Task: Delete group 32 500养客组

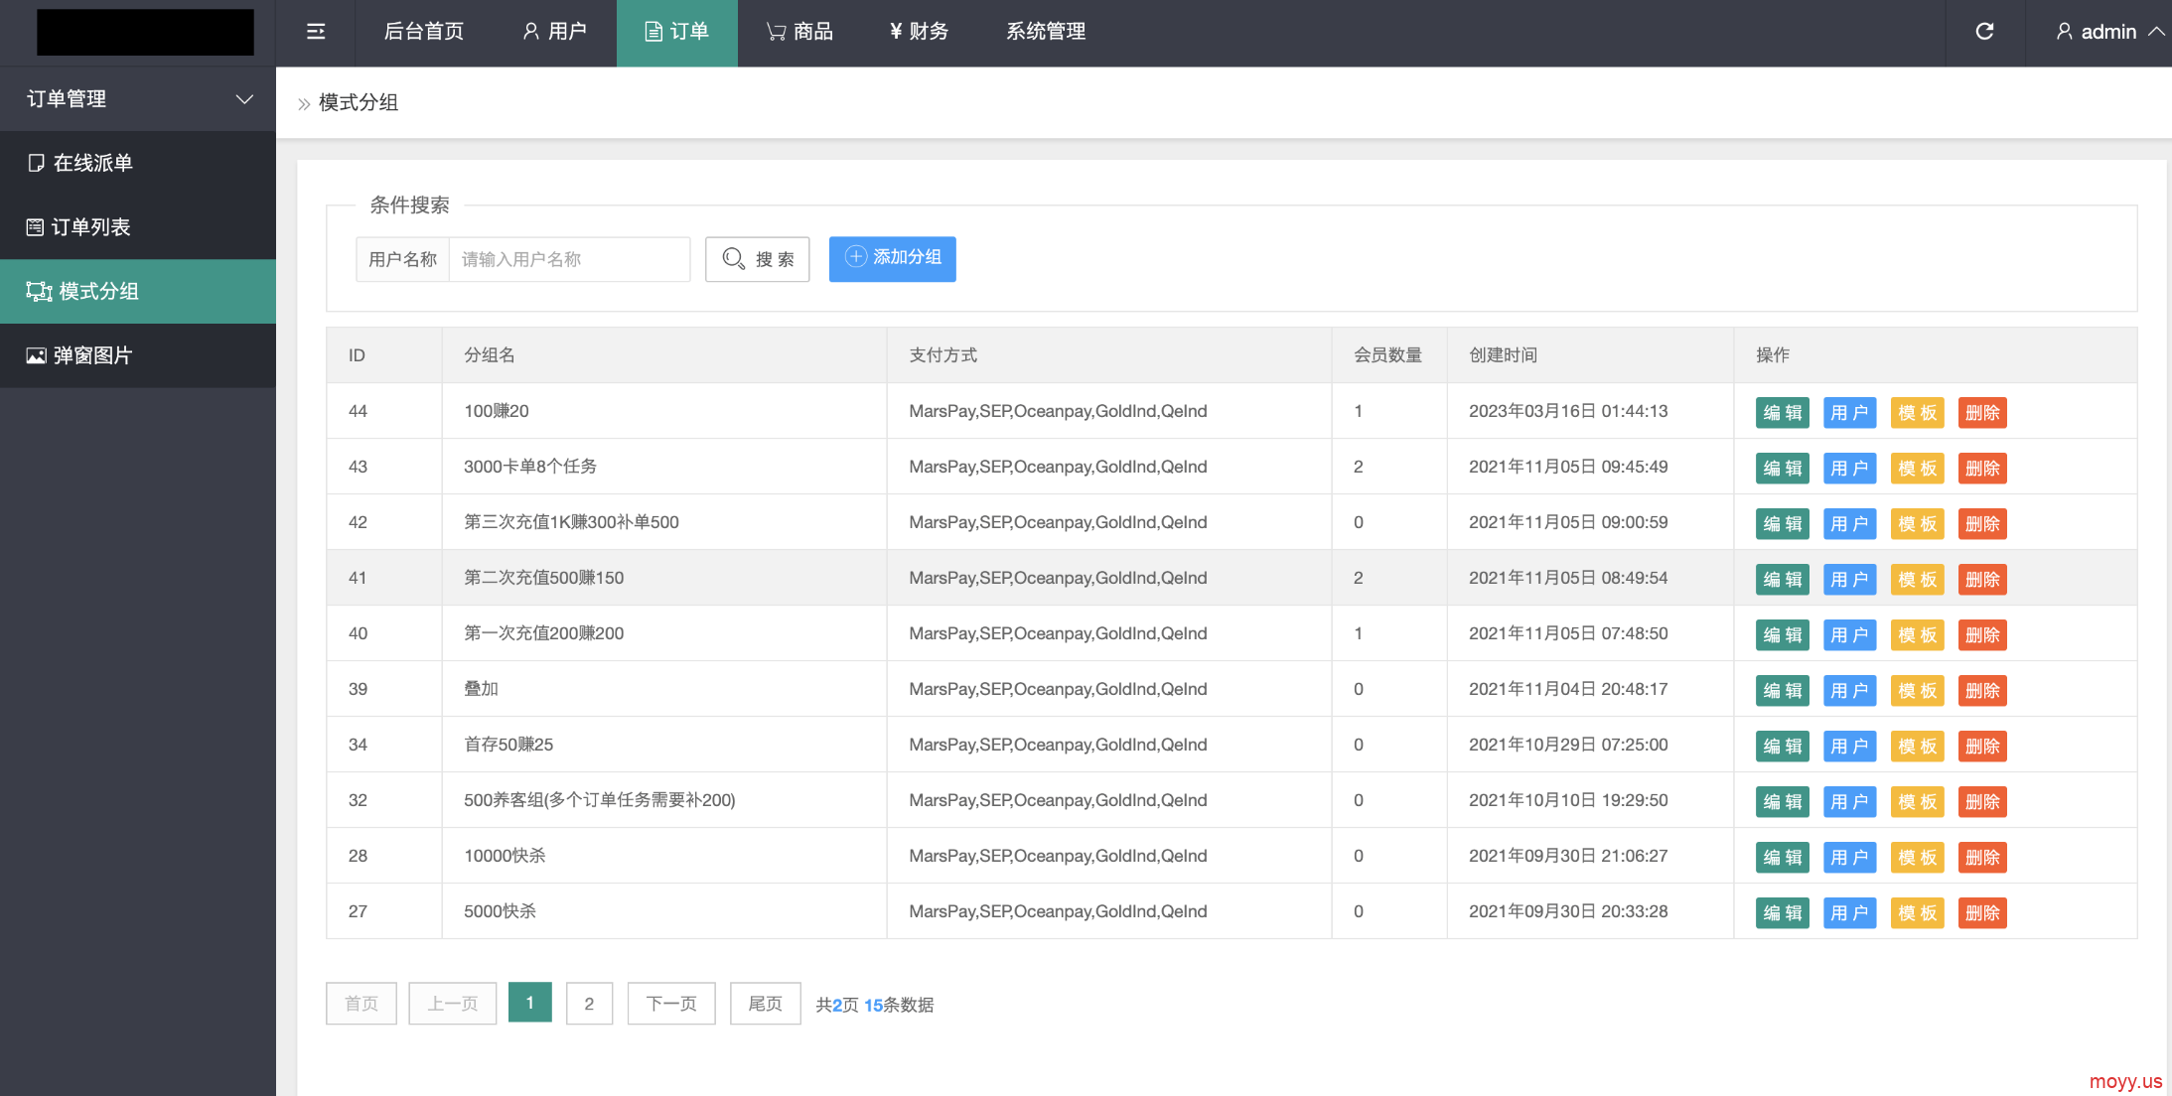Action: (1982, 802)
